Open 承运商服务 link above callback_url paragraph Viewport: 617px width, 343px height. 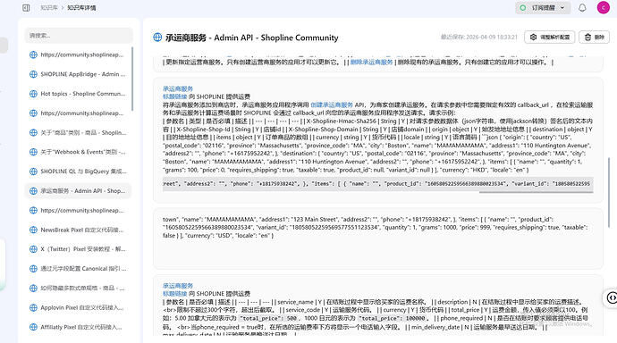(x=178, y=88)
